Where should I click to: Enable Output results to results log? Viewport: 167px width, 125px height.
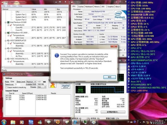click(6, 87)
